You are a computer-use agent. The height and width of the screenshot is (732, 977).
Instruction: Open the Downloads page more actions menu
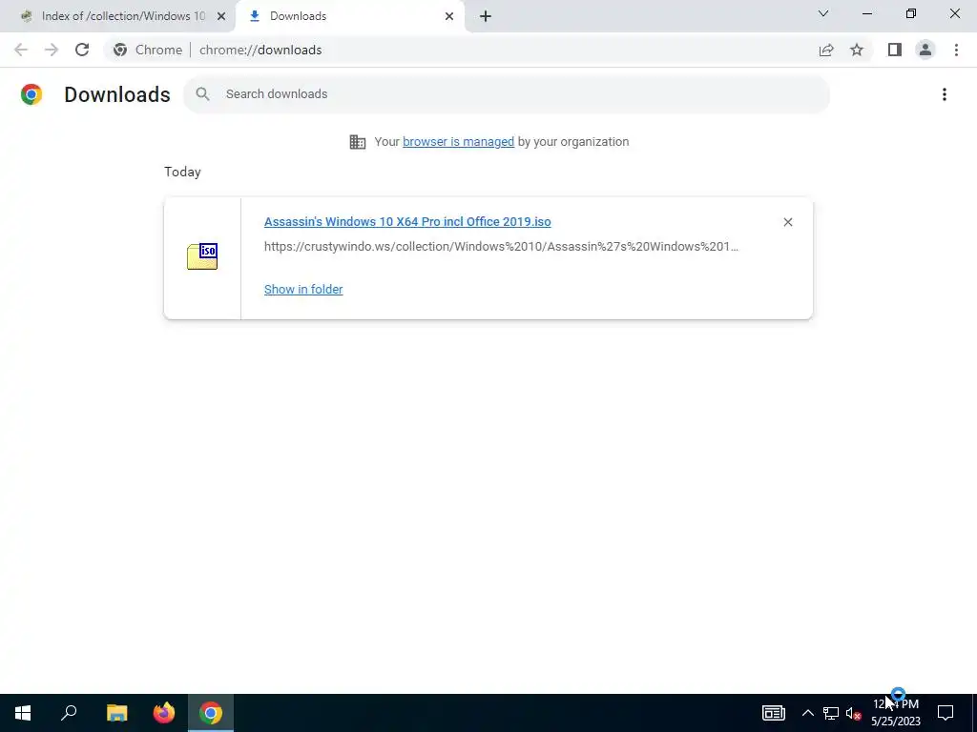point(945,94)
